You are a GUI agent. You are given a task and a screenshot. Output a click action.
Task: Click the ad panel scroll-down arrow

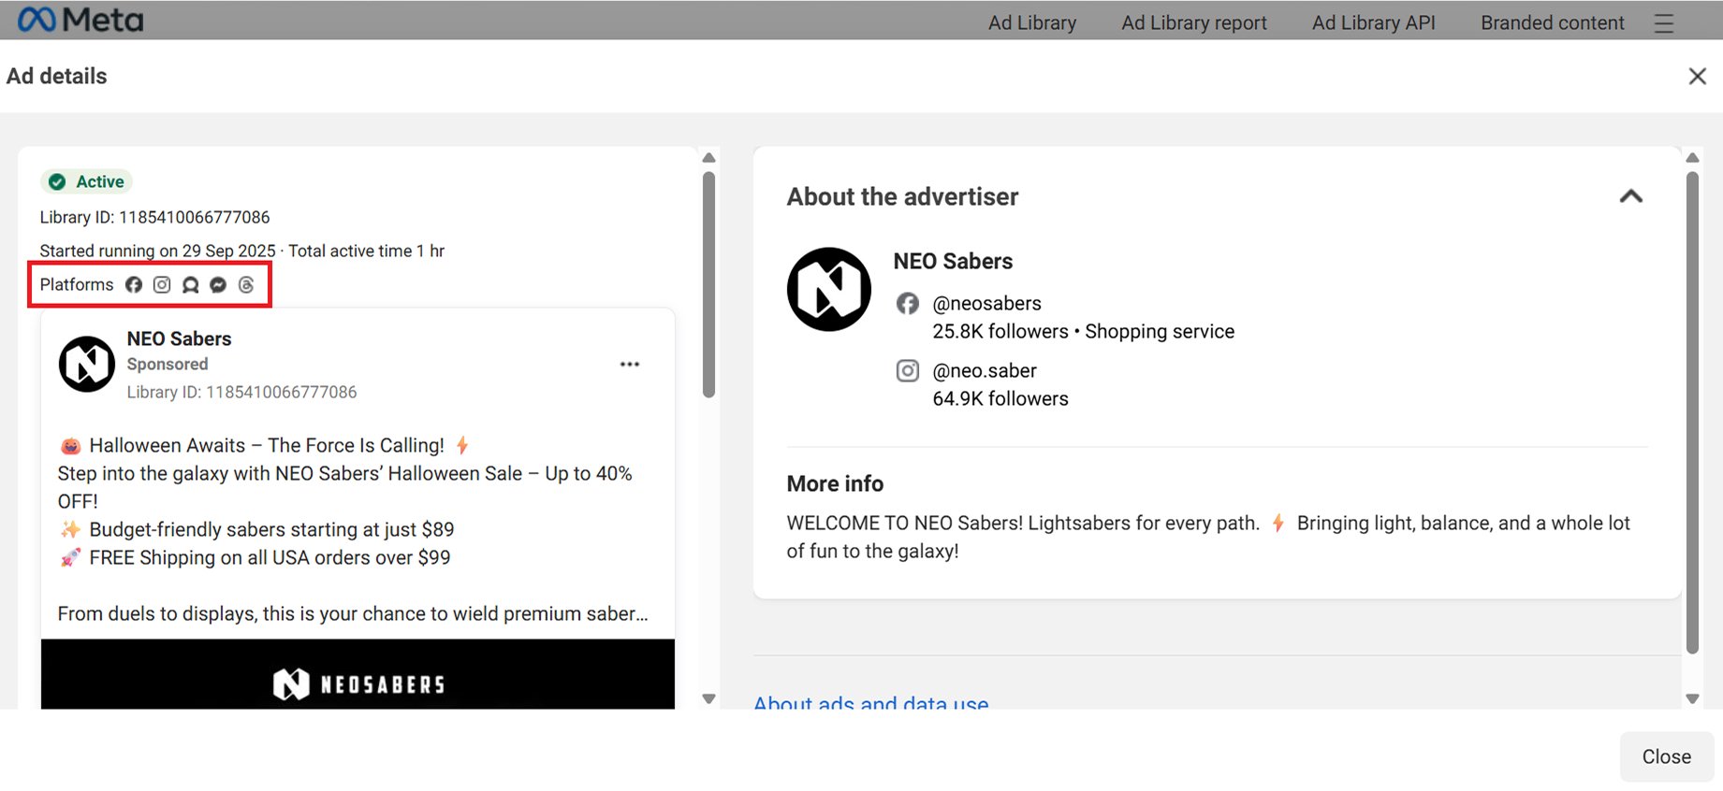708,698
